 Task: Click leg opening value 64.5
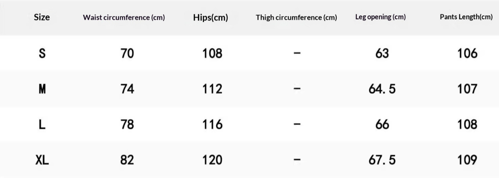click(382, 89)
